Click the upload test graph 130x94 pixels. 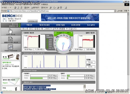pyautogui.click(x=86, y=41)
